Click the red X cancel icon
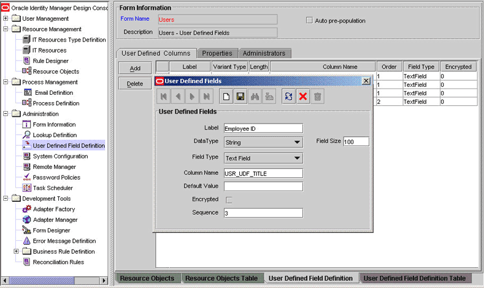484x288 pixels. point(303,97)
